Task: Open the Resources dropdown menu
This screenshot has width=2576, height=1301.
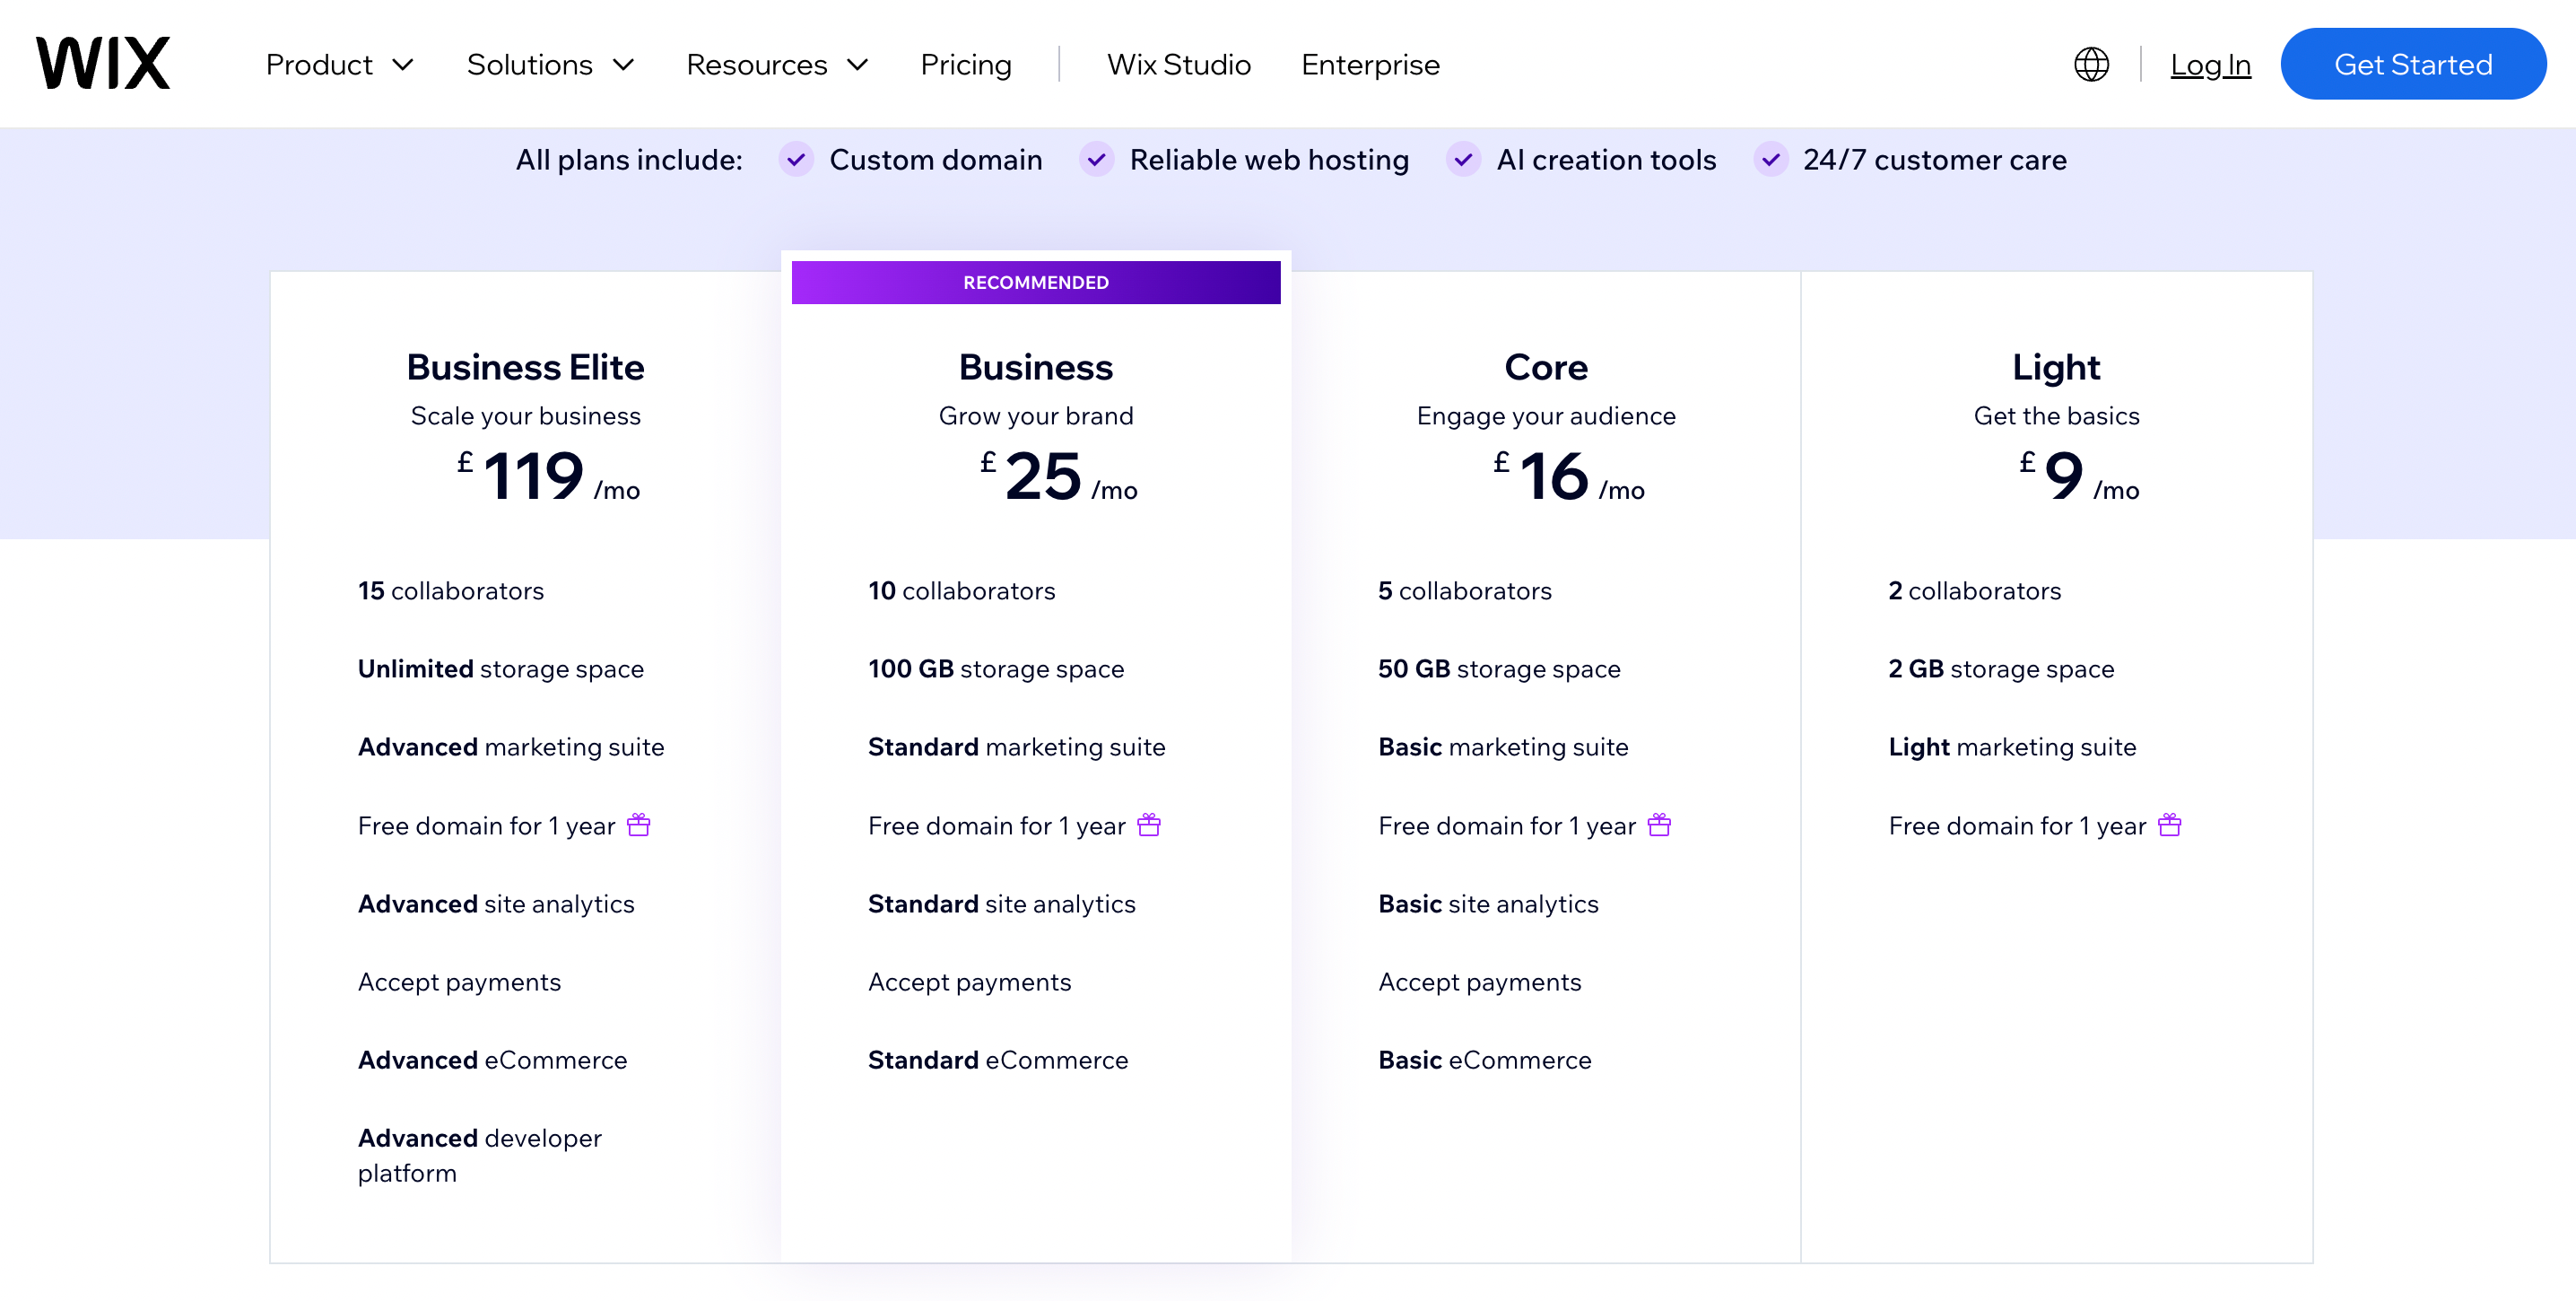Action: pos(776,65)
